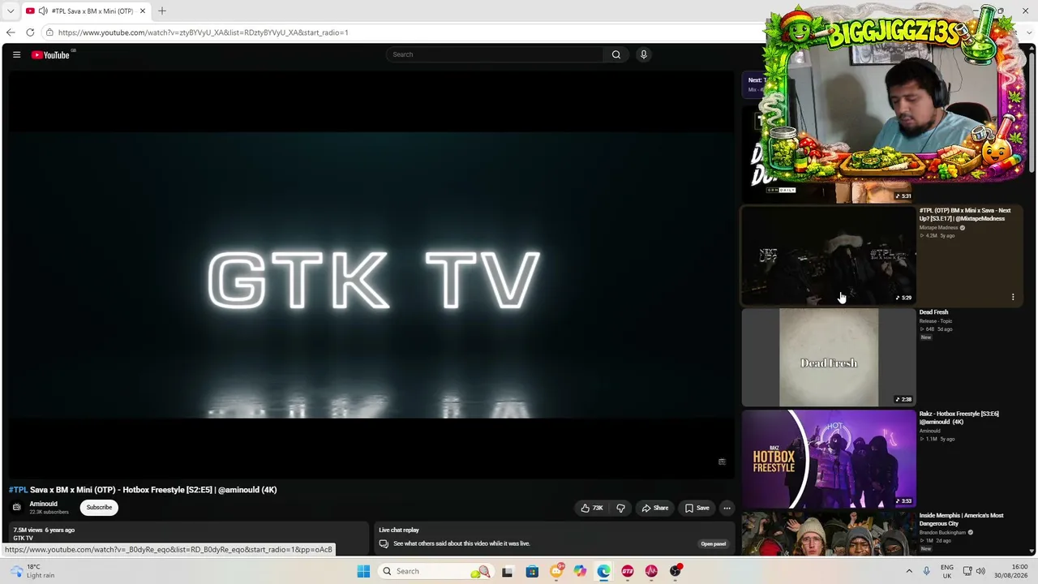Viewport: 1038px width, 584px height.
Task: Open the YouTube guide hamburger menu
Action: pyautogui.click(x=16, y=54)
